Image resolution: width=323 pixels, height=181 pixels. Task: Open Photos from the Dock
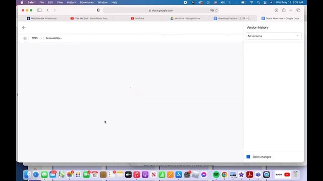(70, 174)
